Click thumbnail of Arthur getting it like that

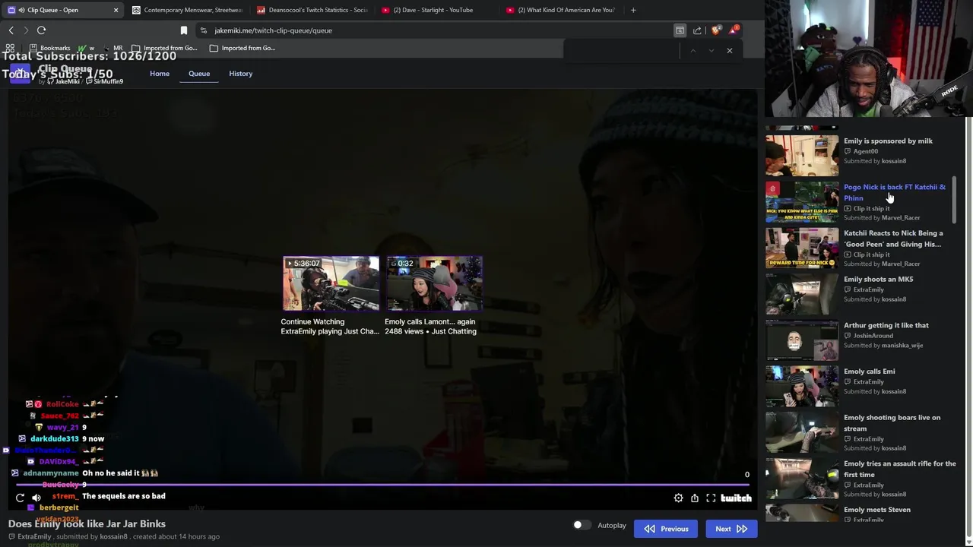(802, 340)
